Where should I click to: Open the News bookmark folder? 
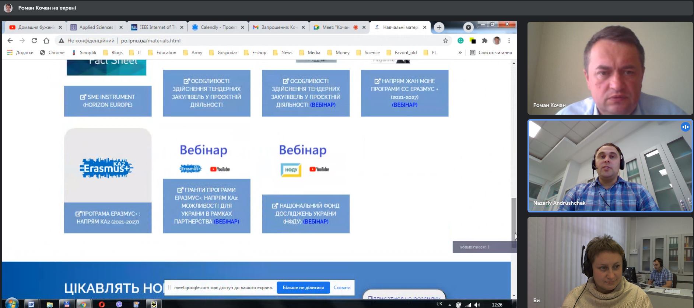click(283, 53)
